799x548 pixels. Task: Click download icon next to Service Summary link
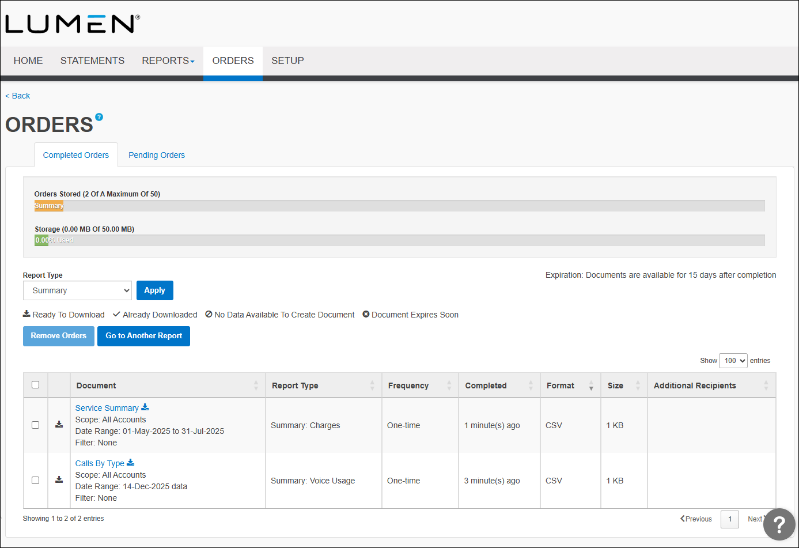pyautogui.click(x=145, y=407)
